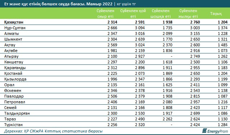Viewport: 230px width, 135px height.
Task: Click the EnergyProm logo icon
Action: pyautogui.click(x=205, y=131)
